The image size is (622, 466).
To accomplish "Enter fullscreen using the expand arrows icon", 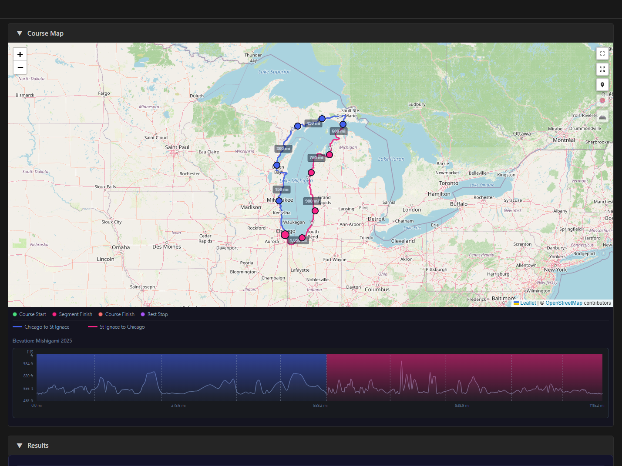I will 602,69.
